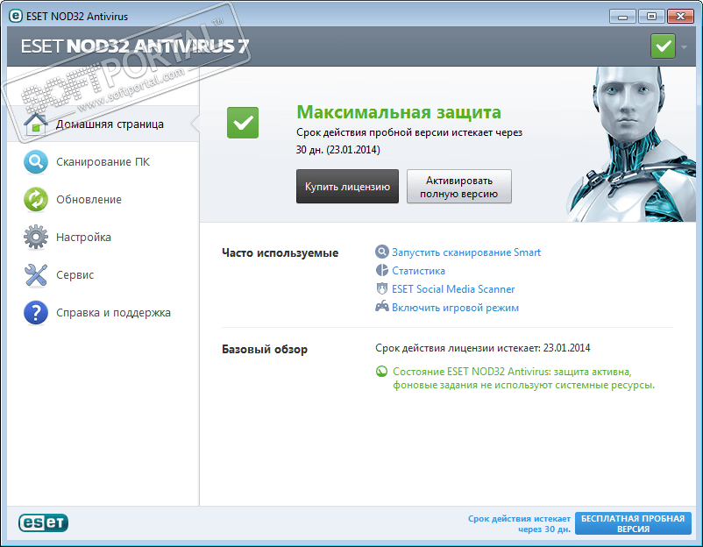Close the ESET NOD32 Antivirus window

point(680,17)
